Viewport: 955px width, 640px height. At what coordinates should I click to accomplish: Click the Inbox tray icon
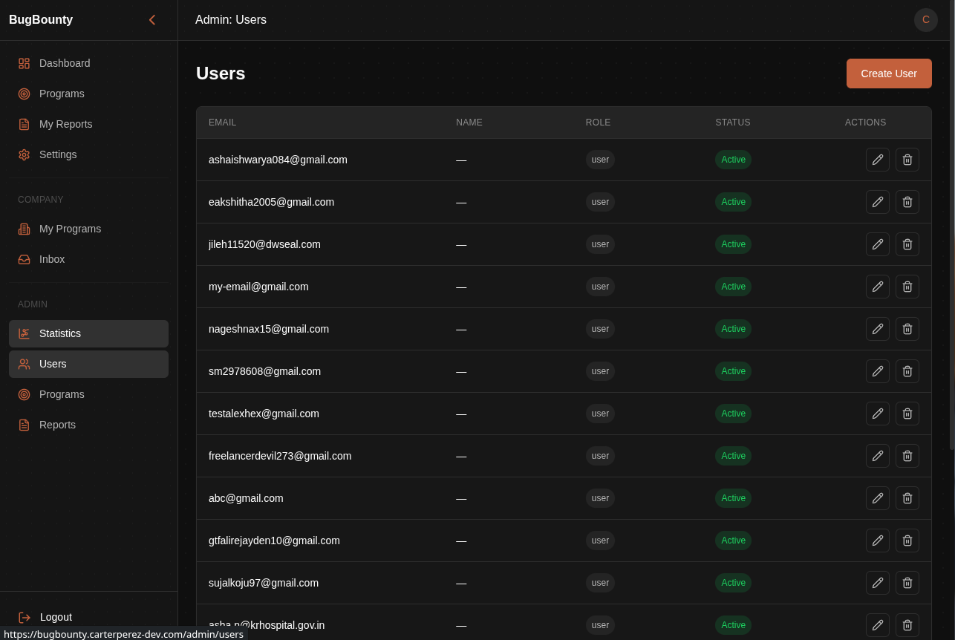coord(24,259)
